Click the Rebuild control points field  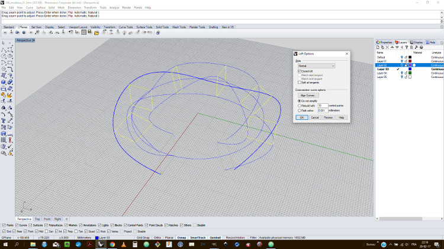click(323, 106)
